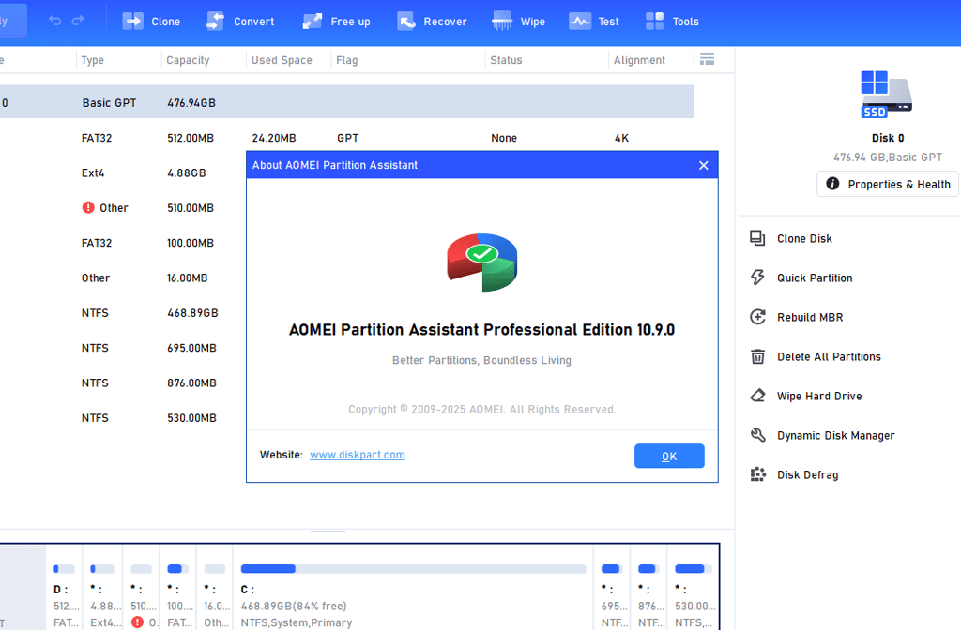Close the About AOMEI dialog
This screenshot has height=630, width=961.
click(x=704, y=165)
